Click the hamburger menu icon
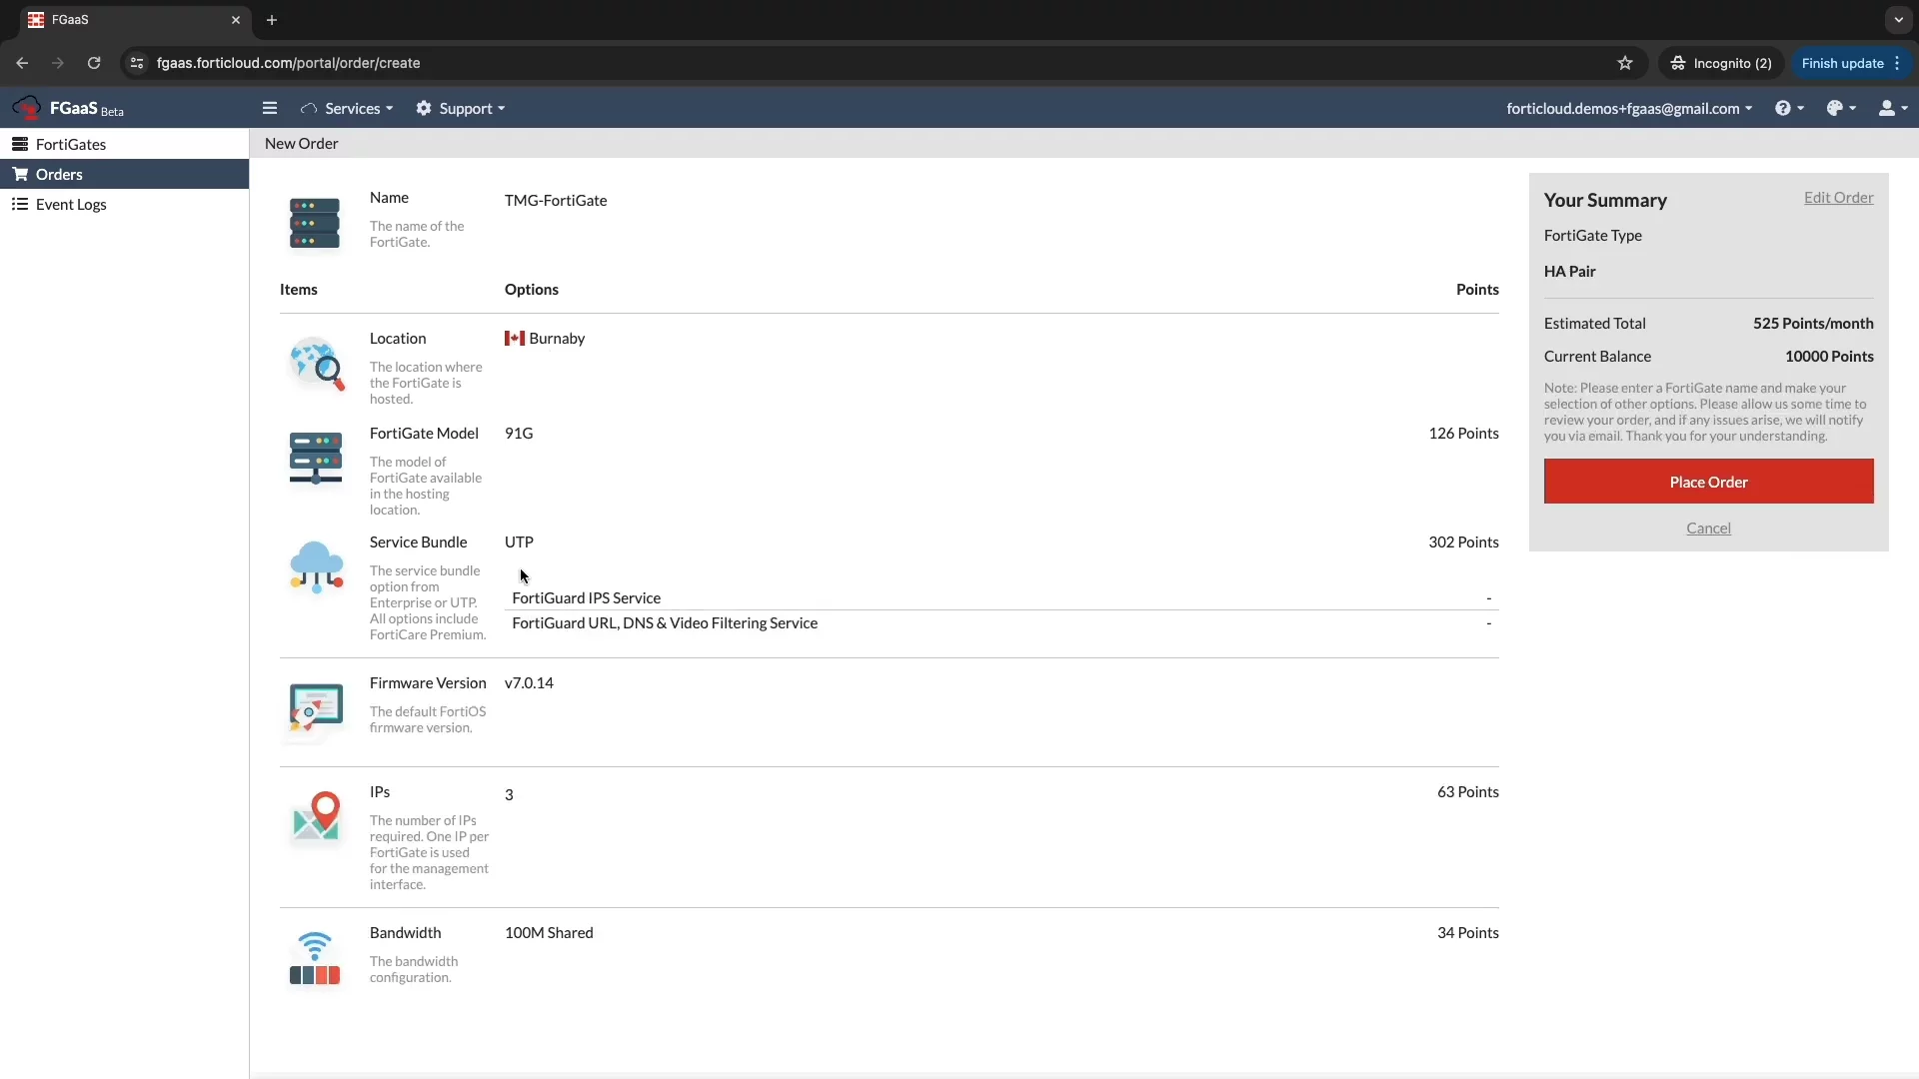The image size is (1919, 1079). (269, 108)
